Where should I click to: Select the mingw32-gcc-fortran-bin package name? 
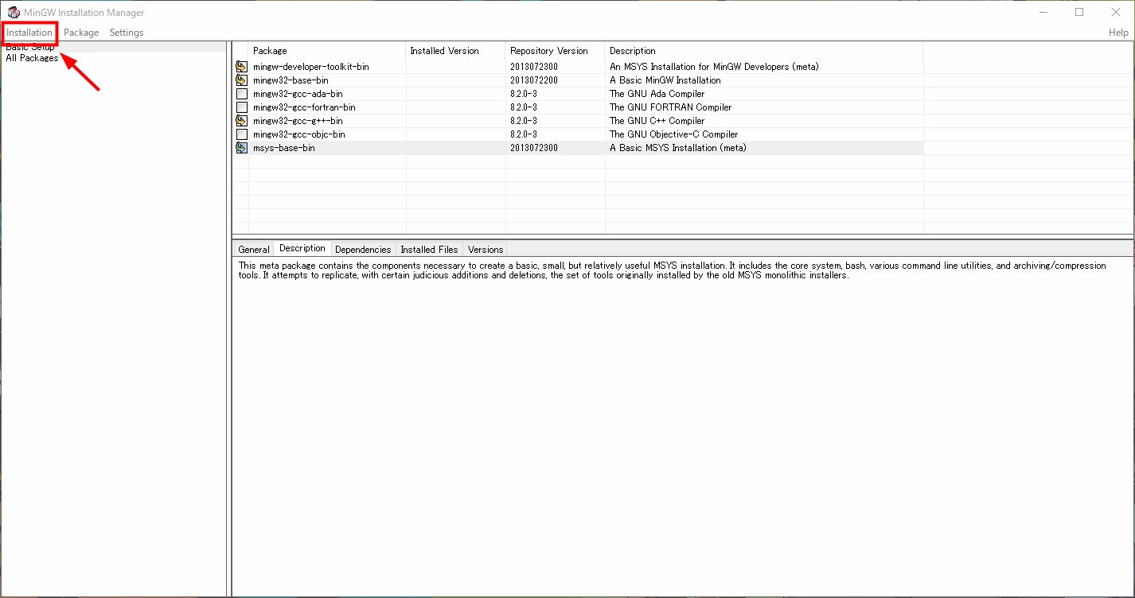(304, 107)
